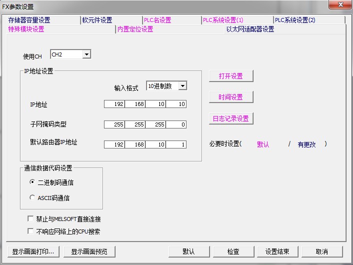Select the 特殊模块设置 tab

point(26,29)
